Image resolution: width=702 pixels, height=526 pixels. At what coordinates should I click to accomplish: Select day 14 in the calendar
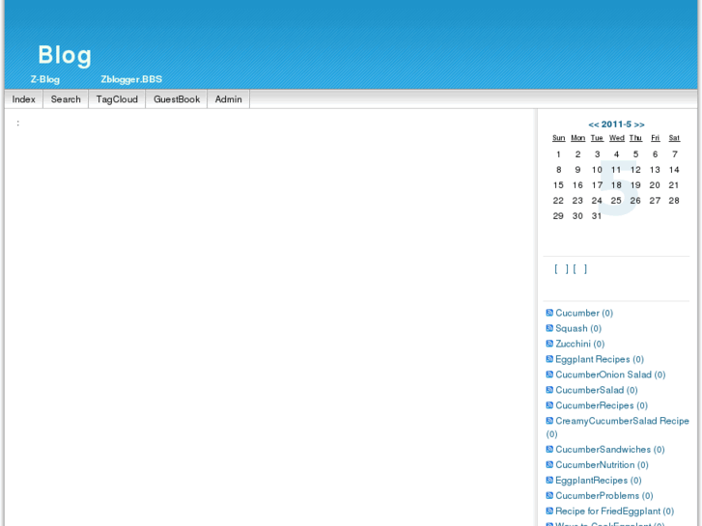(674, 170)
